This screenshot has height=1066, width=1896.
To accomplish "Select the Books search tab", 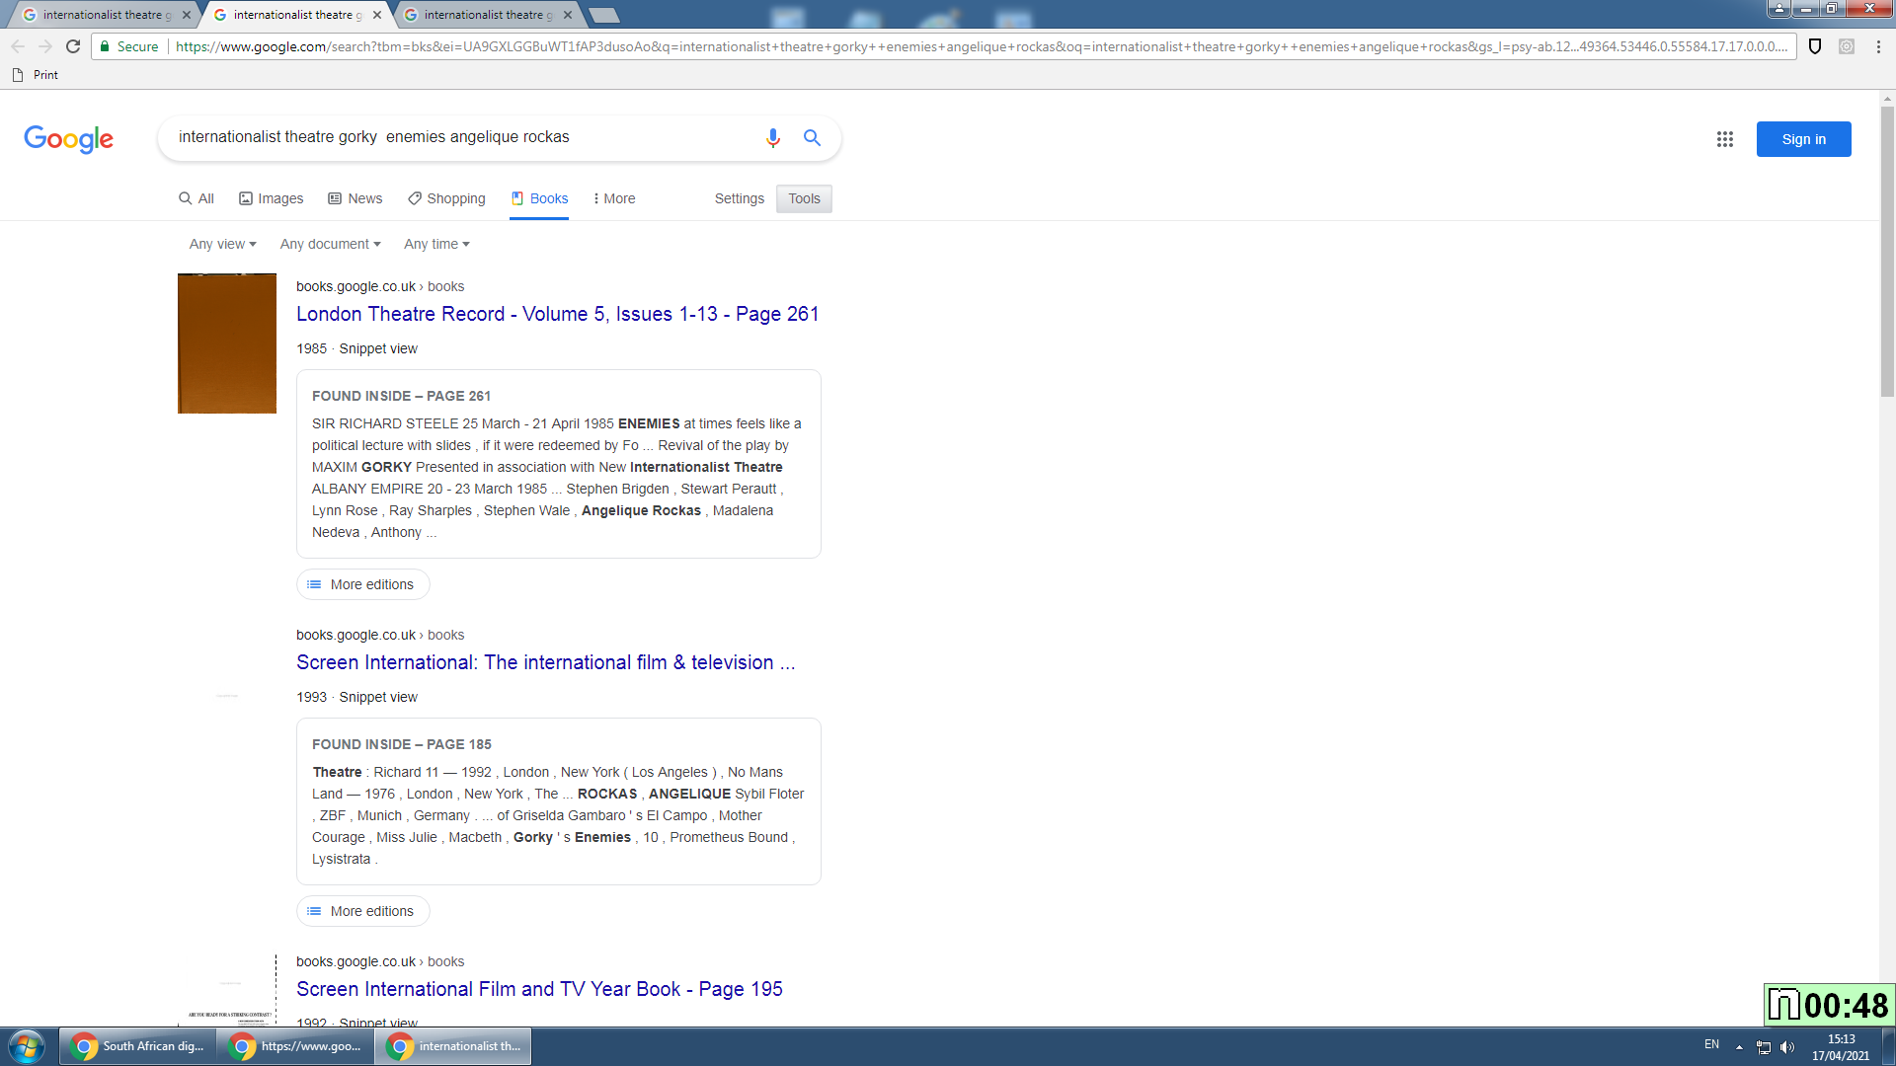I will (539, 198).
